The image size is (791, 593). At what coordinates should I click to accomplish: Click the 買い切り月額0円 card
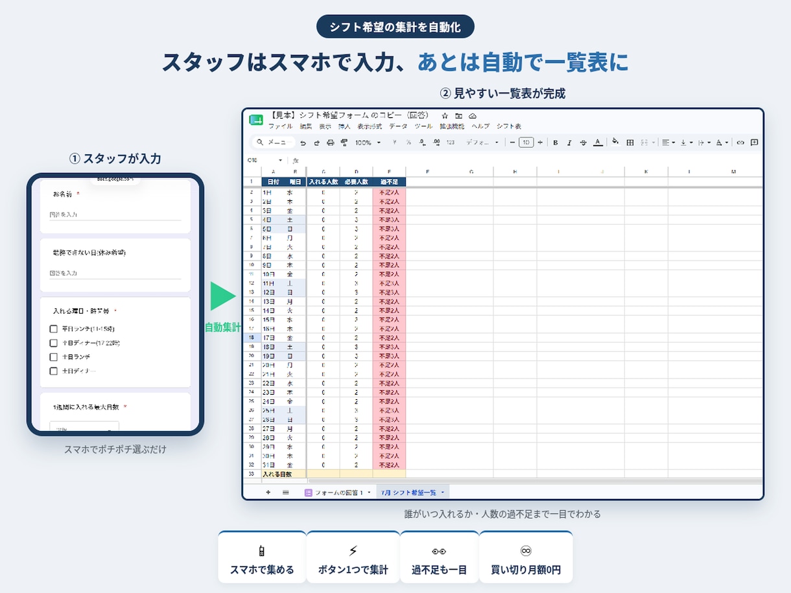coord(526,557)
